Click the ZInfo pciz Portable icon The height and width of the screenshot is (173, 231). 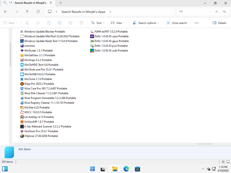[92, 46]
